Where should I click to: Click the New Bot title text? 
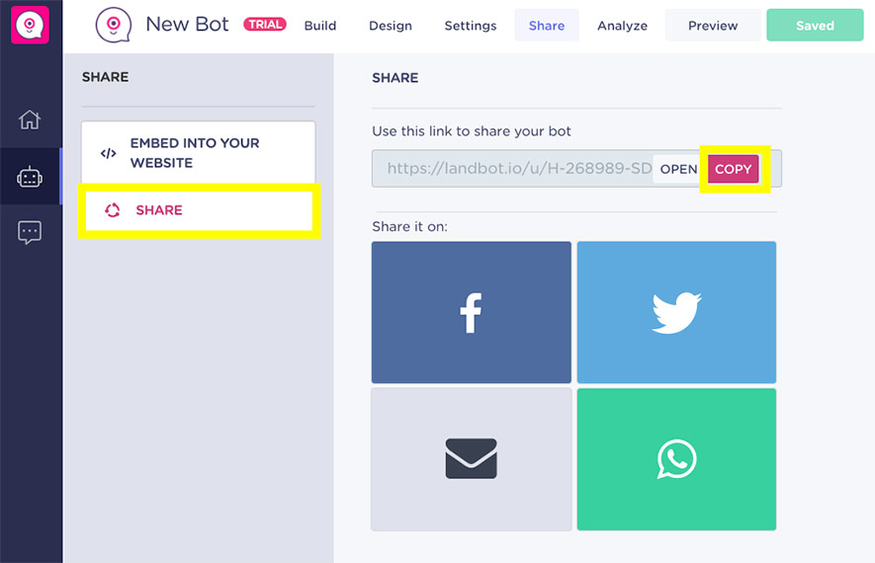(x=187, y=25)
